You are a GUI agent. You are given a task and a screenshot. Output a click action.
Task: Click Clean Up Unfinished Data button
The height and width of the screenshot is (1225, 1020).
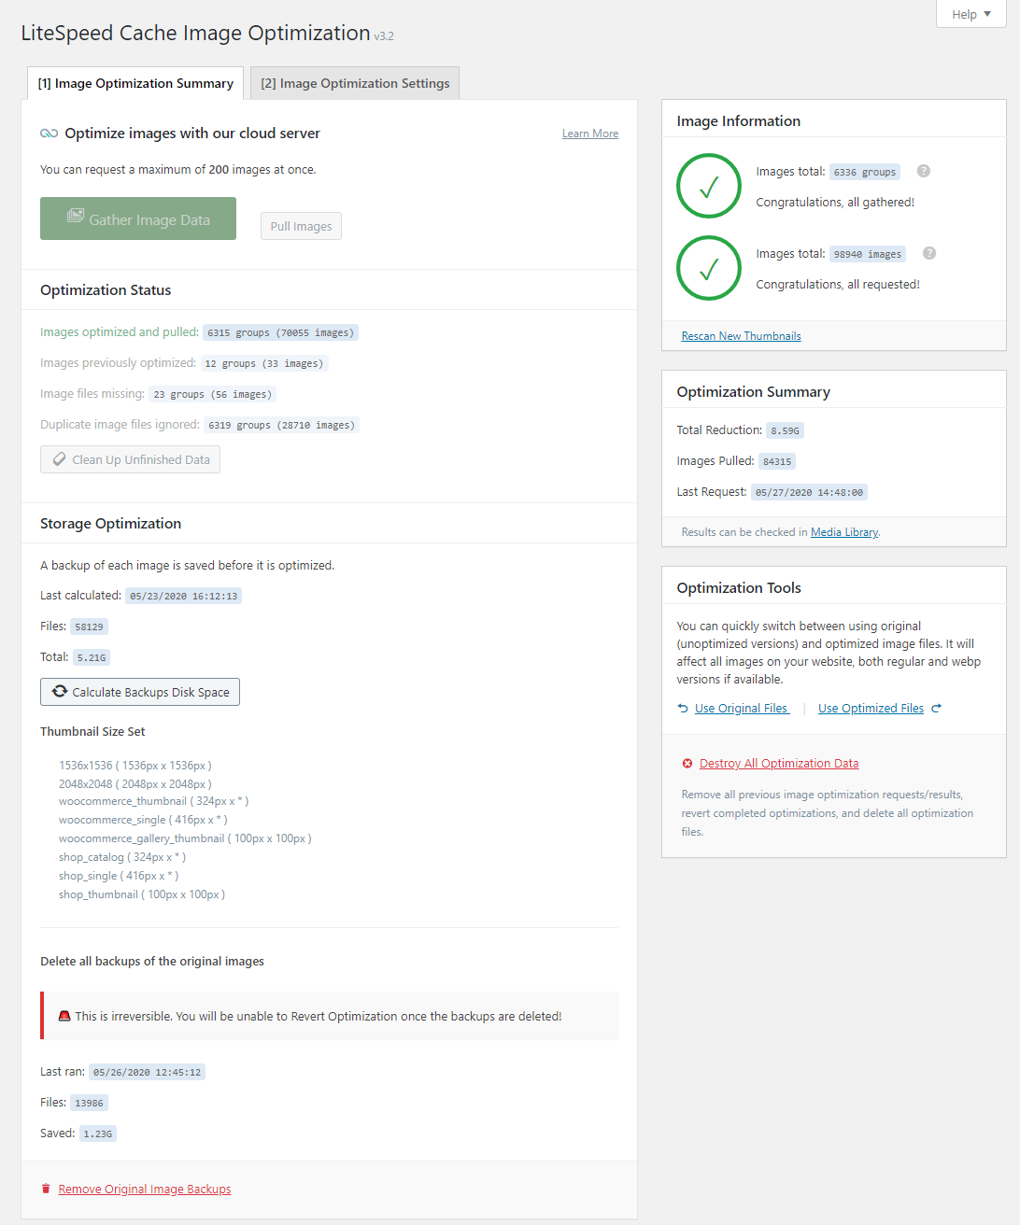click(130, 459)
